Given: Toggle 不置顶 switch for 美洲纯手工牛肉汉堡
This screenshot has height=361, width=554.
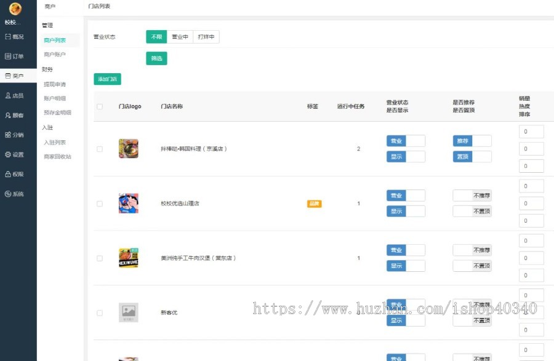Looking at the screenshot, I should 472,266.
